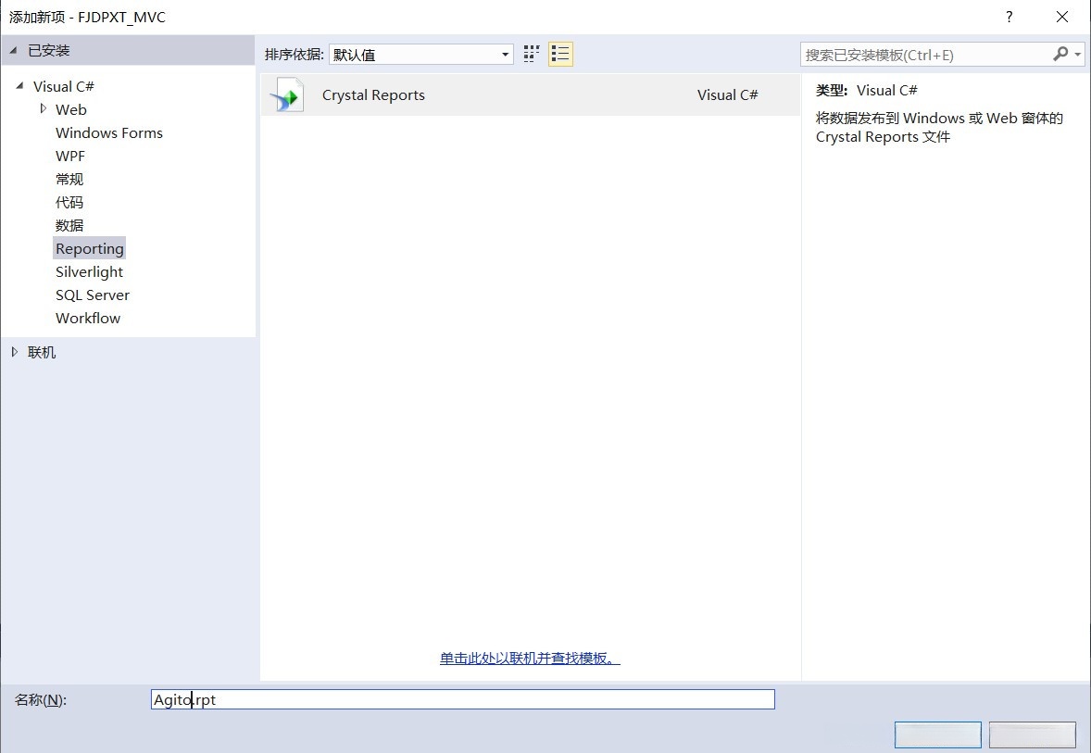The image size is (1091, 753).
Task: Select WPF category
Action: [70, 156]
